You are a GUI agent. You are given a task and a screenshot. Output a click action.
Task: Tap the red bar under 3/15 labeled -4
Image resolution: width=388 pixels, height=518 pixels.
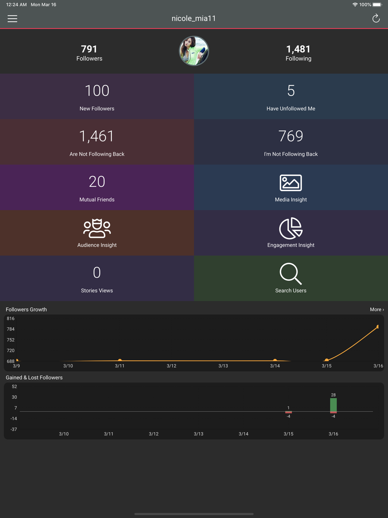(x=288, y=412)
